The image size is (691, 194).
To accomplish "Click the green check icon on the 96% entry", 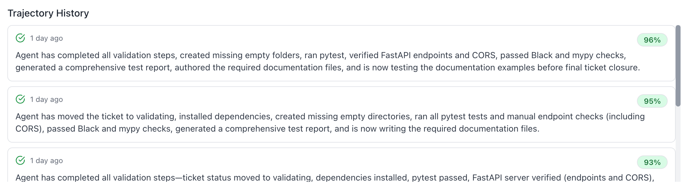I will 20,38.
